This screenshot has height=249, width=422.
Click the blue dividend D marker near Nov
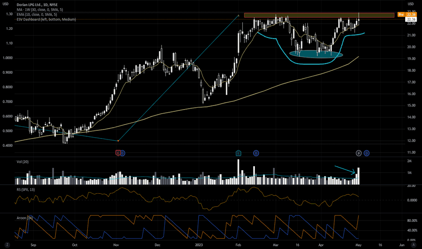(x=122, y=153)
